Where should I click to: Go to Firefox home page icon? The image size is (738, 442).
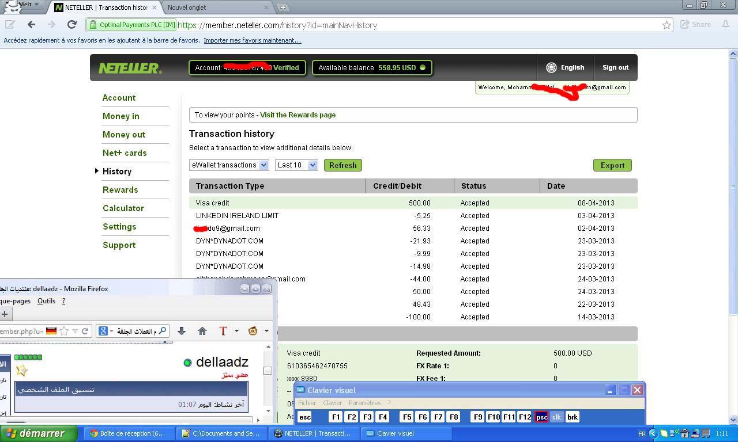click(x=202, y=331)
